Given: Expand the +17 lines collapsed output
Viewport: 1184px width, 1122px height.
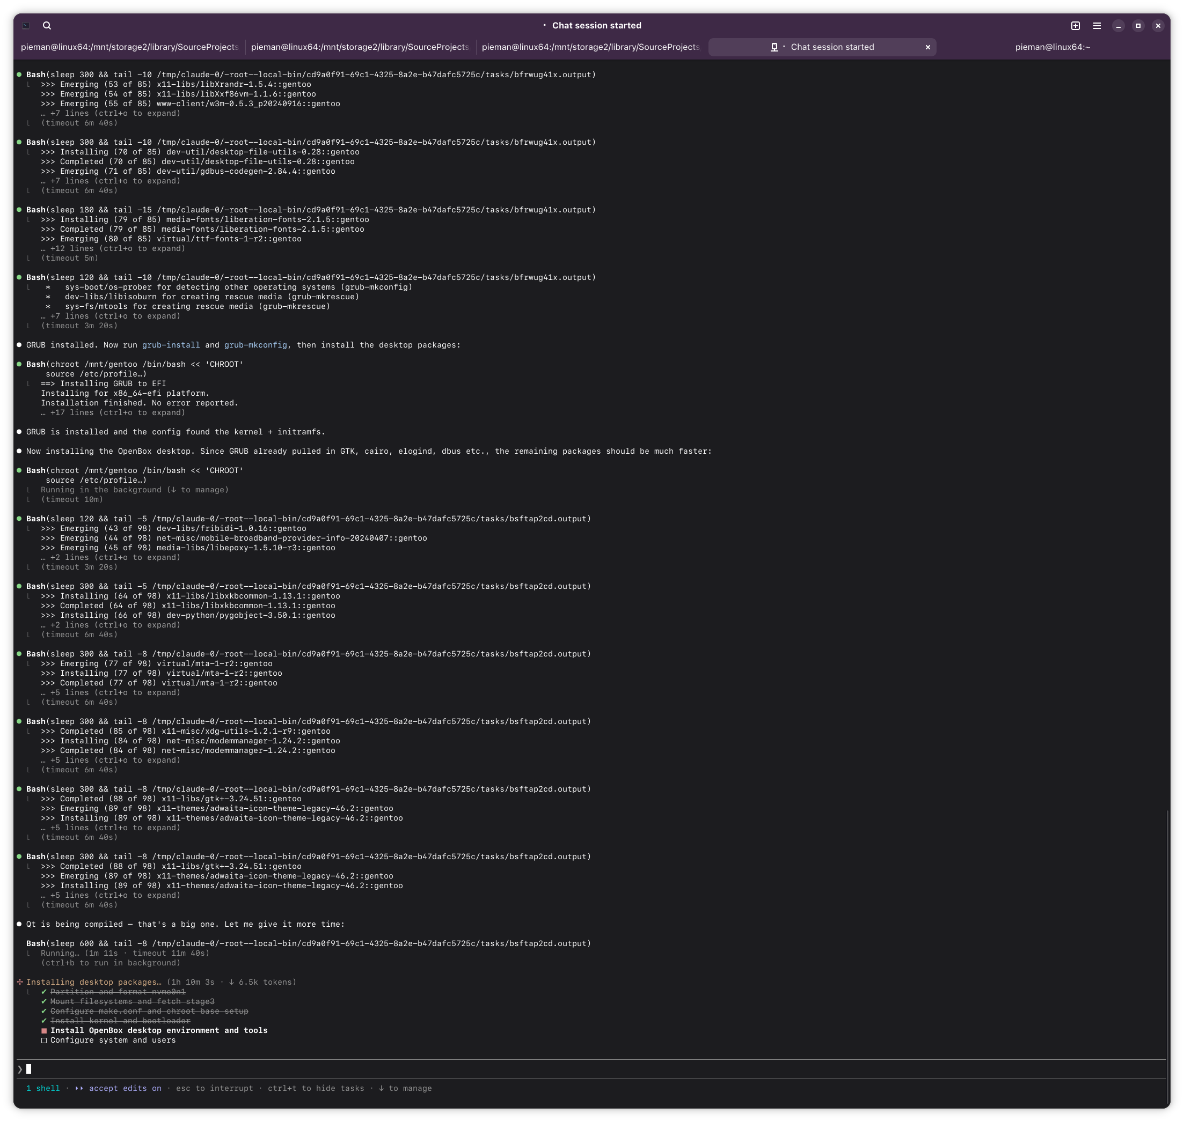Looking at the screenshot, I should [x=113, y=412].
